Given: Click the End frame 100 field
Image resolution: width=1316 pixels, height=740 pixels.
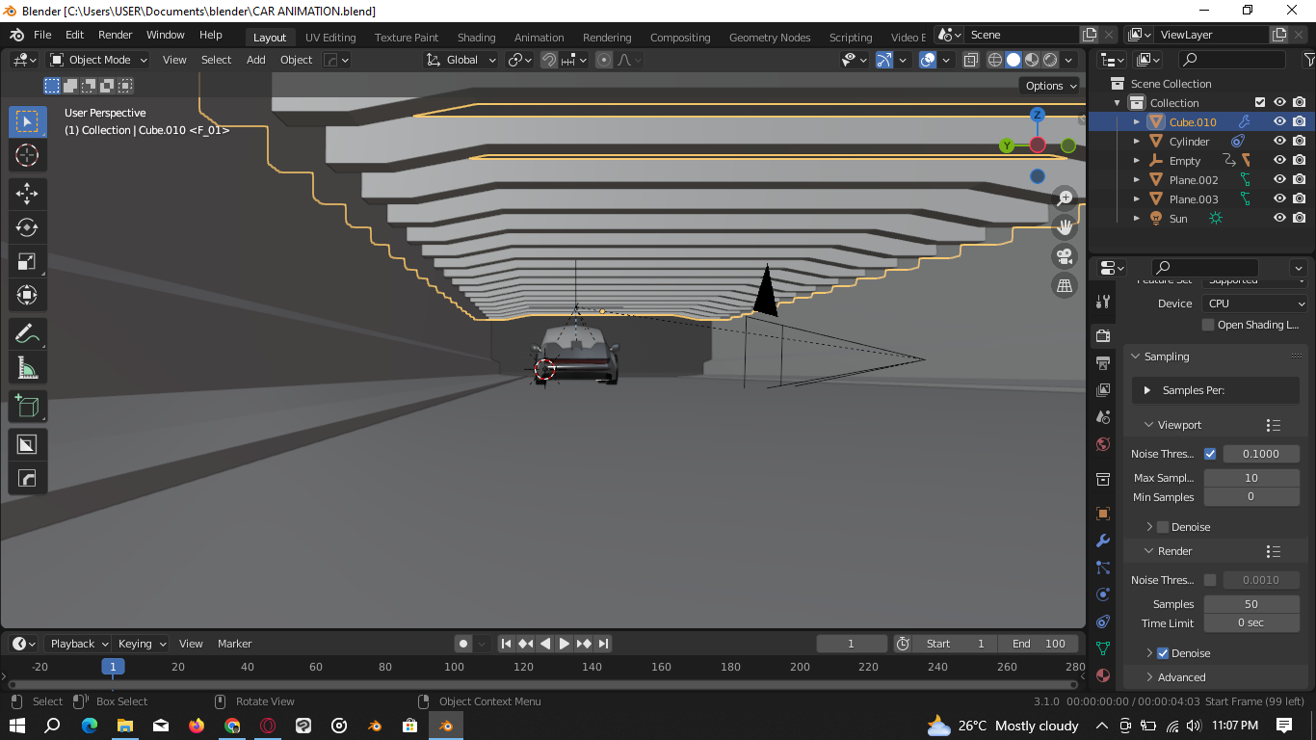Looking at the screenshot, I should coord(1039,644).
